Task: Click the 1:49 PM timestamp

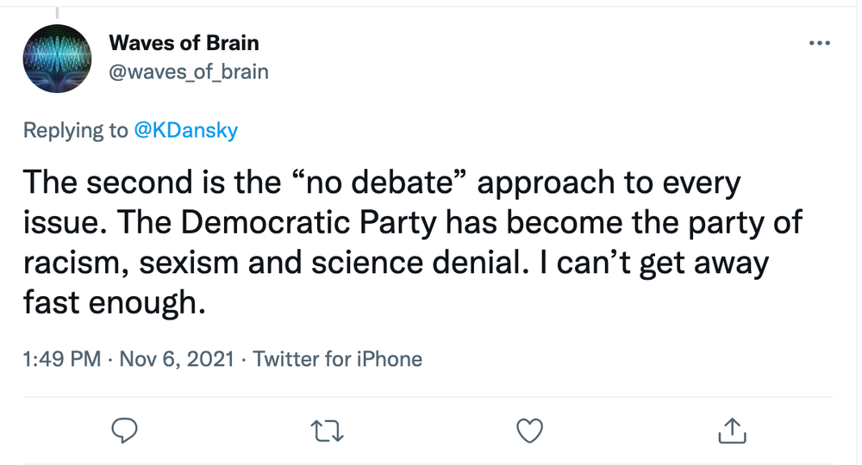Action: coord(63,358)
